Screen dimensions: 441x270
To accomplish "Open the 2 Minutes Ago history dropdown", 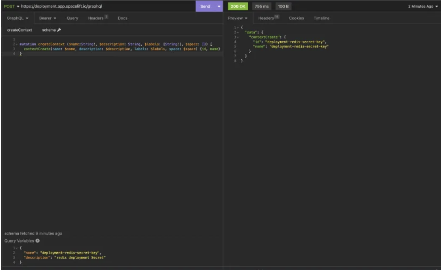I will (422, 6).
